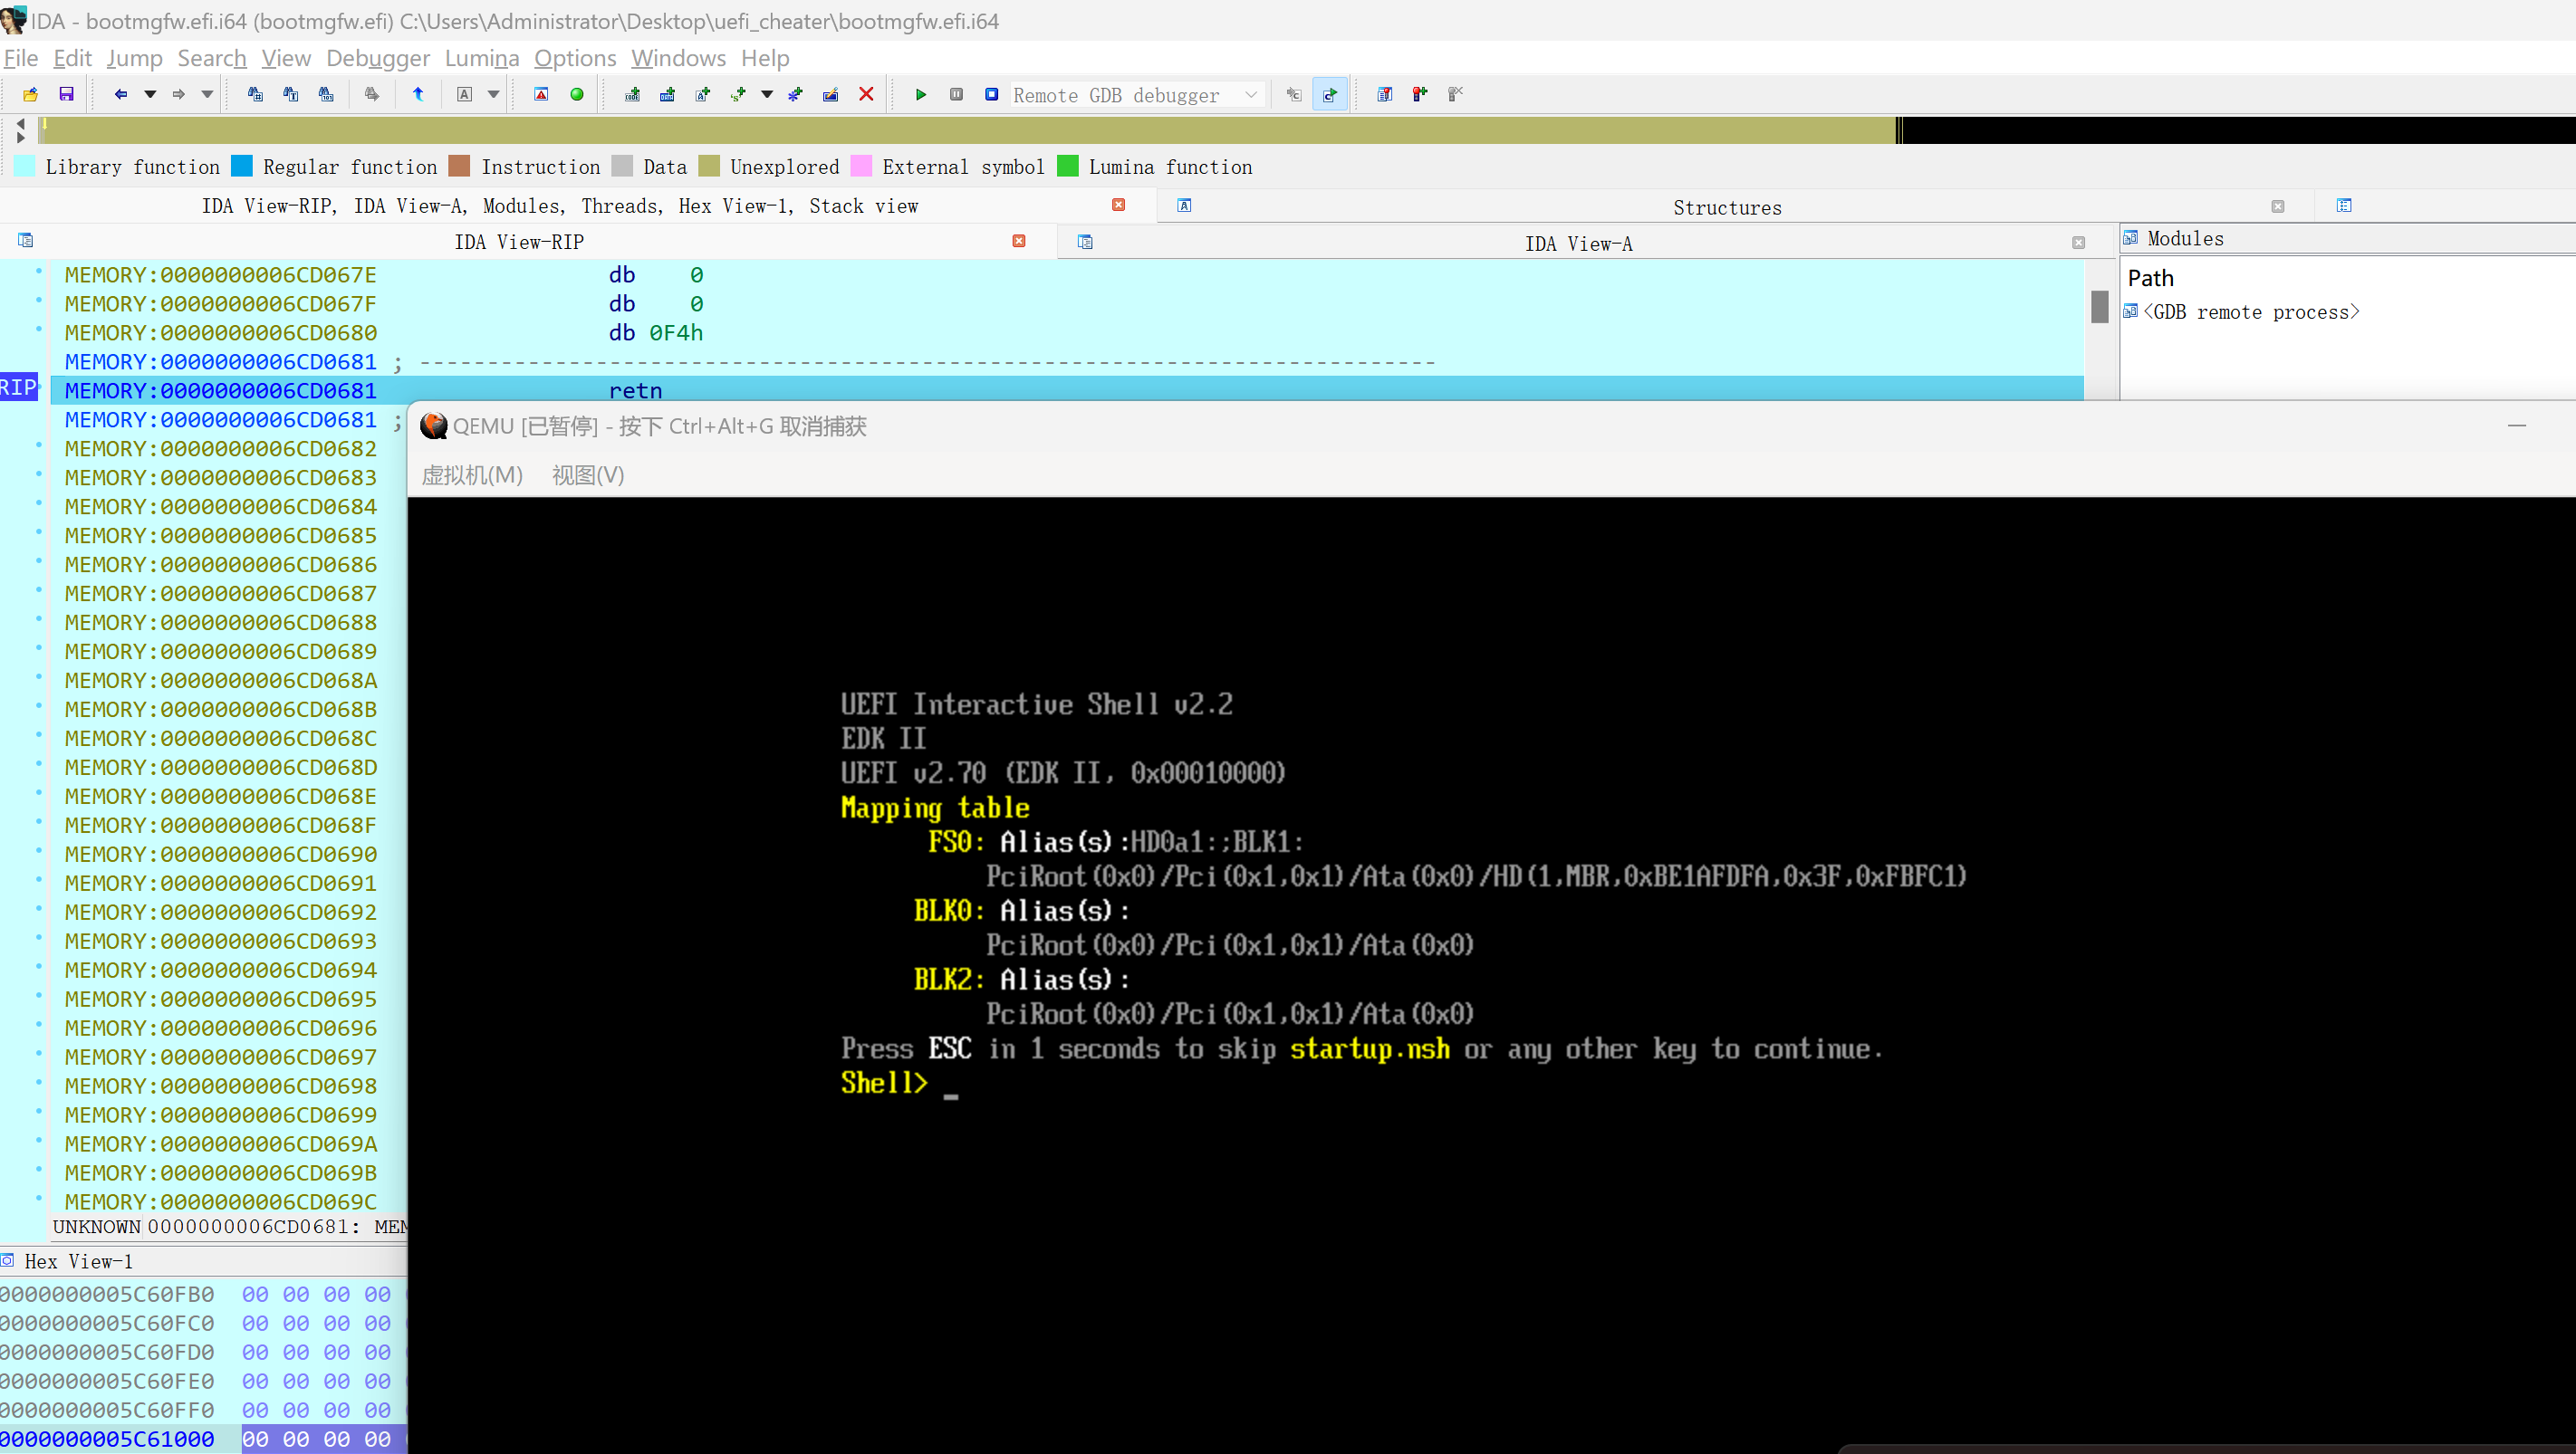Screen dimensions: 2576x1454
Task: Click the boxed letter A toolbar icon
Action: [464, 94]
